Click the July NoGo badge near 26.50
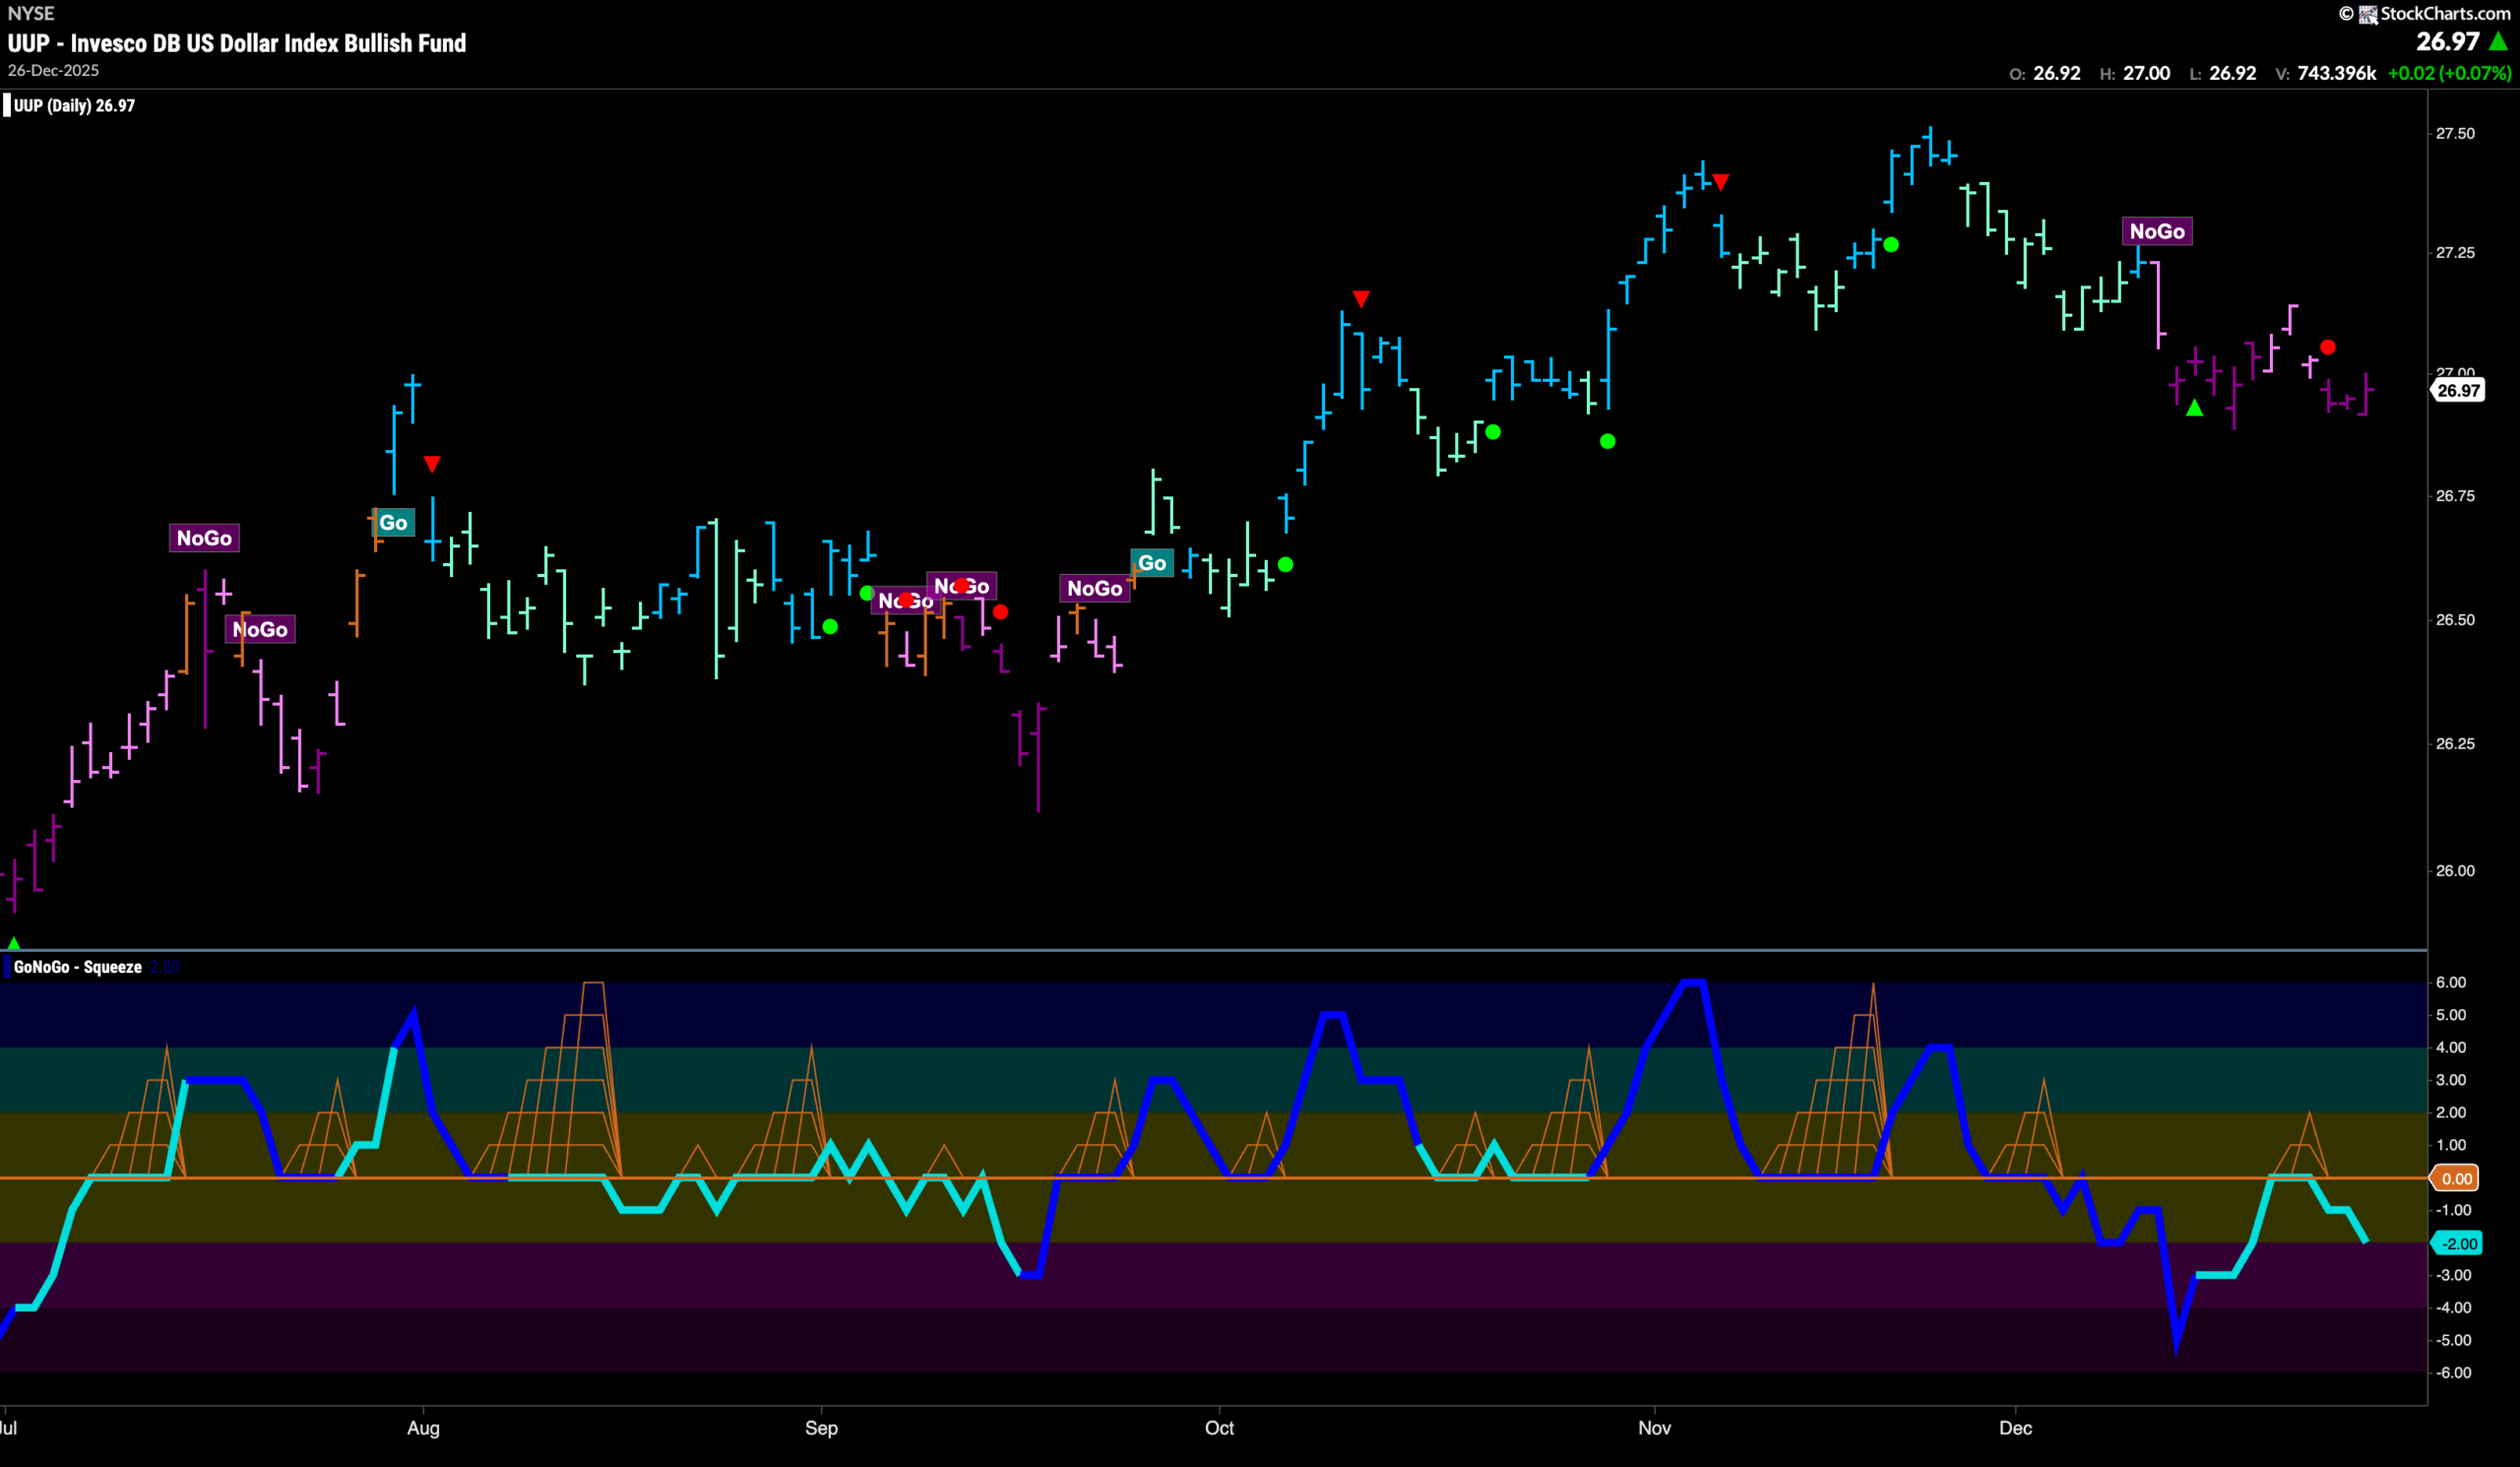2520x1467 pixels. tap(260, 629)
